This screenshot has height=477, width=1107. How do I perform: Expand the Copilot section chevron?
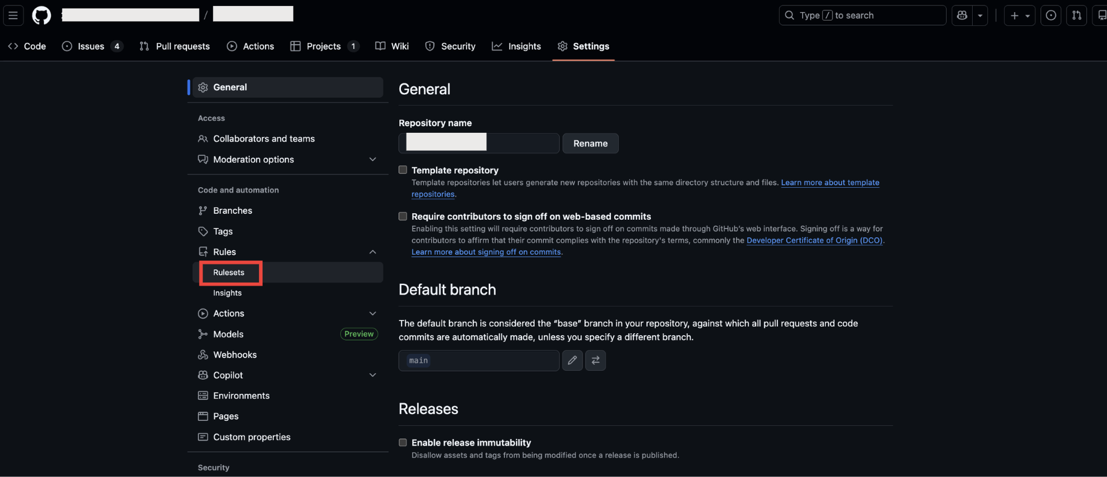(373, 375)
